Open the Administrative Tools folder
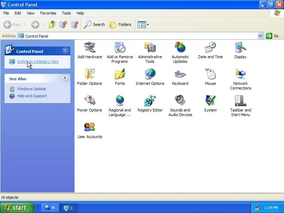The width and height of the screenshot is (284, 213). pos(150,53)
